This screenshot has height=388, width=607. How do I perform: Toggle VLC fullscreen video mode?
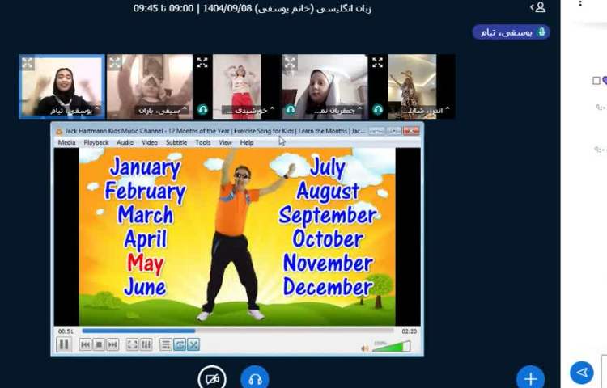[x=132, y=345]
